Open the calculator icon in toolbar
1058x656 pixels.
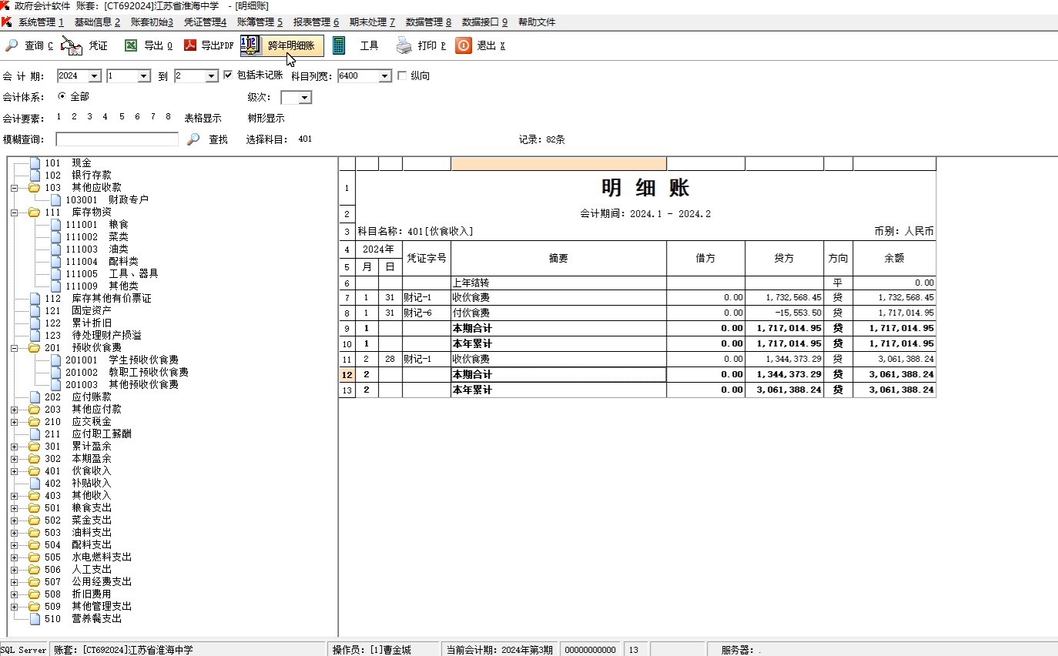[x=339, y=46]
